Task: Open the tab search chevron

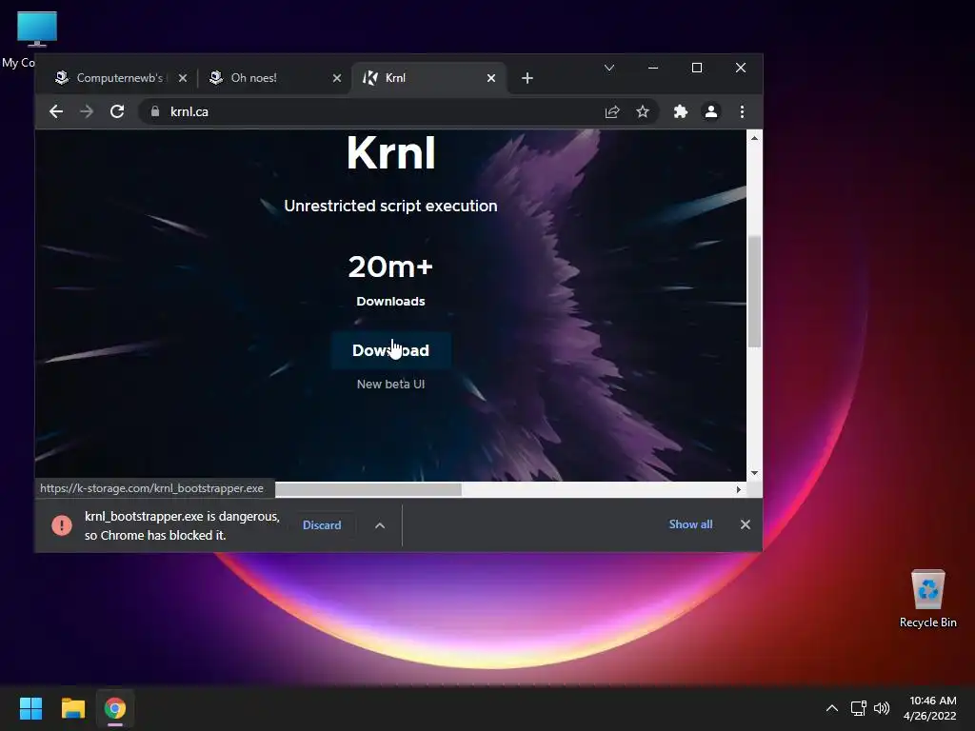Action: [609, 68]
